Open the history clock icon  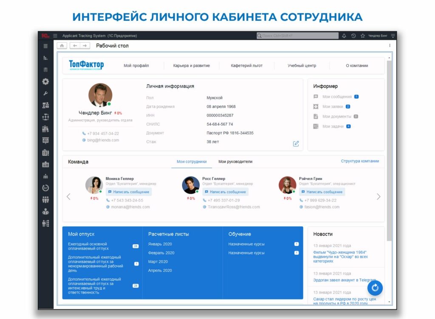pyautogui.click(x=353, y=36)
